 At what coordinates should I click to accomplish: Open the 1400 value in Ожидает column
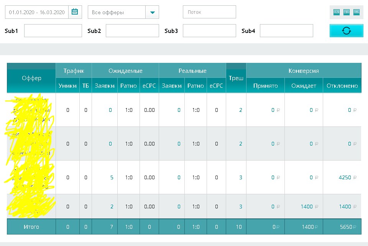pyautogui.click(x=307, y=207)
